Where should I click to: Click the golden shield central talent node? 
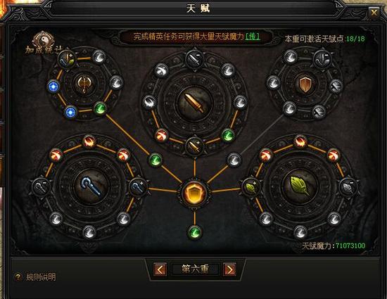coord(195,193)
